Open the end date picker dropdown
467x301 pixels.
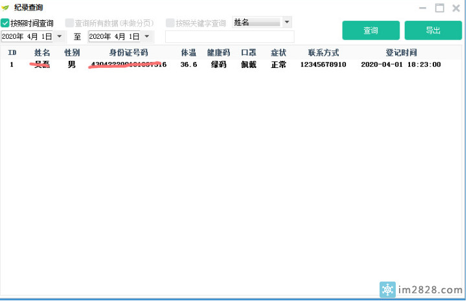(147, 37)
